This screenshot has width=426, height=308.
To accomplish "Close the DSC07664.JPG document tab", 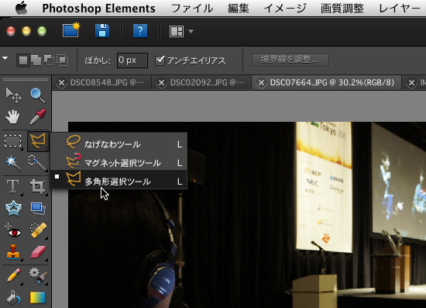I will pyautogui.click(x=261, y=83).
